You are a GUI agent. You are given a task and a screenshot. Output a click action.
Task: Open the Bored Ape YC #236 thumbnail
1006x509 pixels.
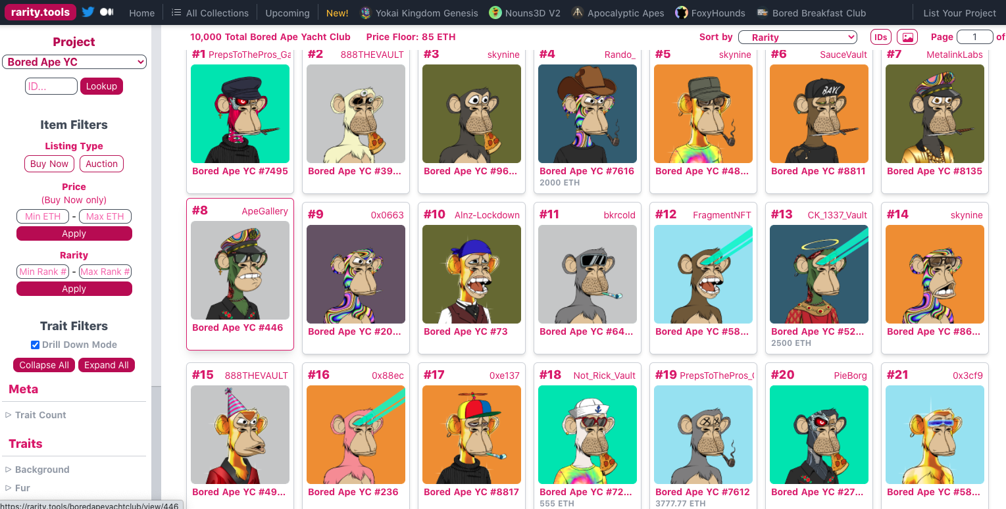pos(356,435)
